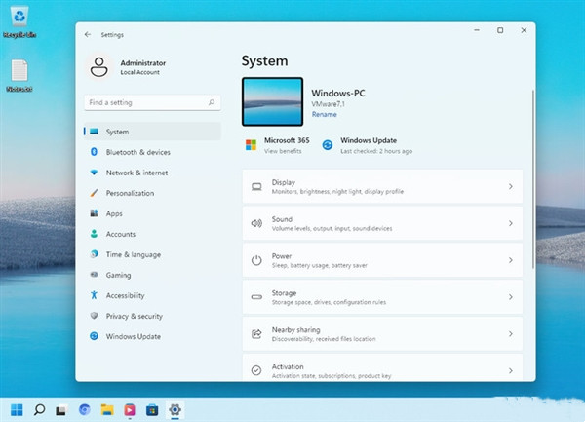The image size is (585, 422).
Task: Open Nearby sharing settings
Action: click(x=381, y=333)
